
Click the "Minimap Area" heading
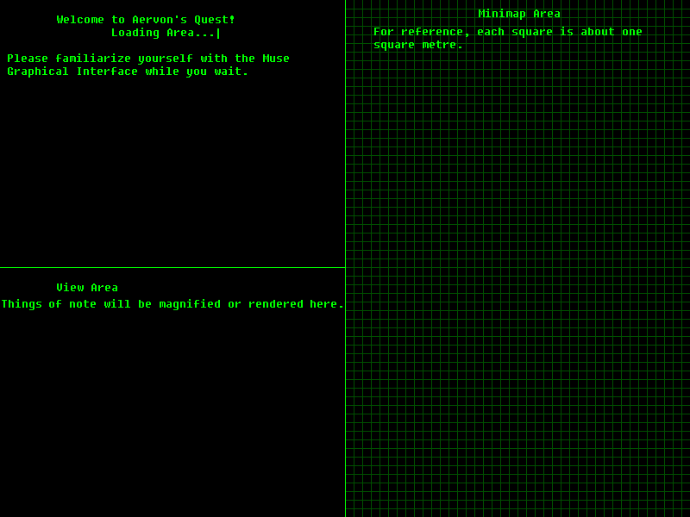click(x=519, y=14)
